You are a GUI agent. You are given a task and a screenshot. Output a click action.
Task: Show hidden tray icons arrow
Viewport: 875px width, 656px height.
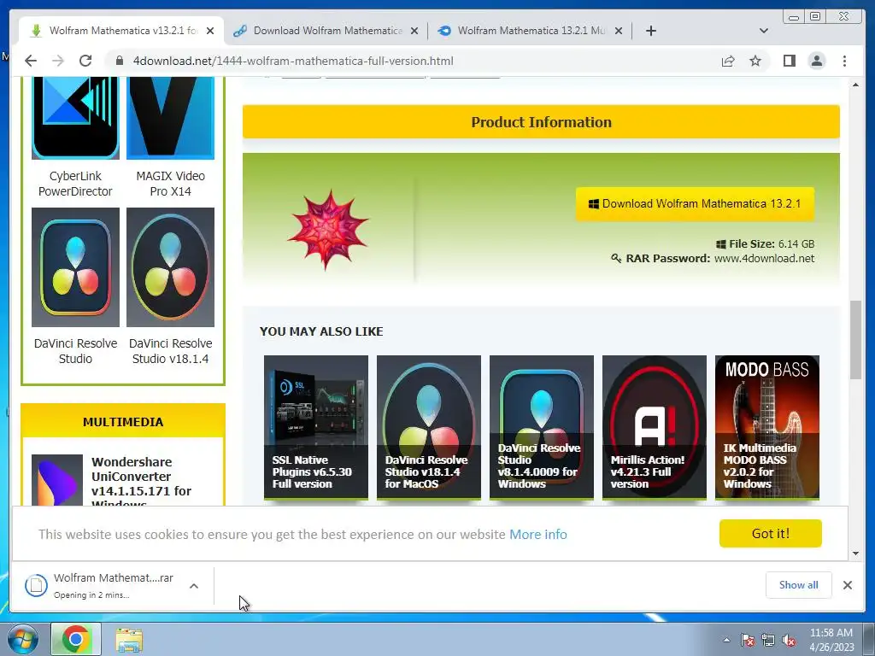click(x=726, y=640)
